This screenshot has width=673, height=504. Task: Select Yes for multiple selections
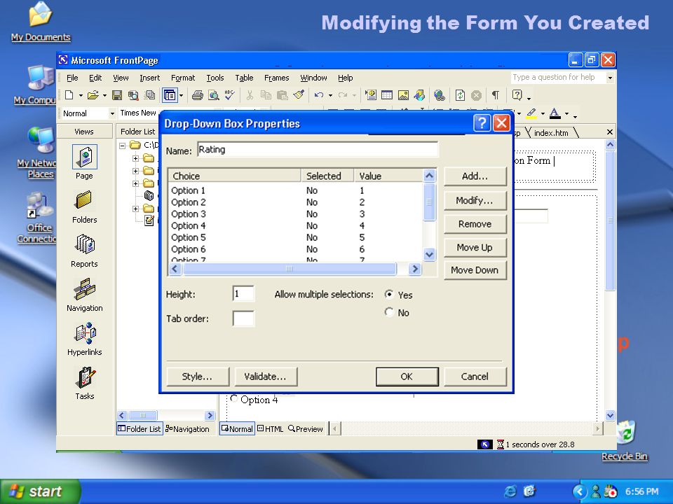389,294
